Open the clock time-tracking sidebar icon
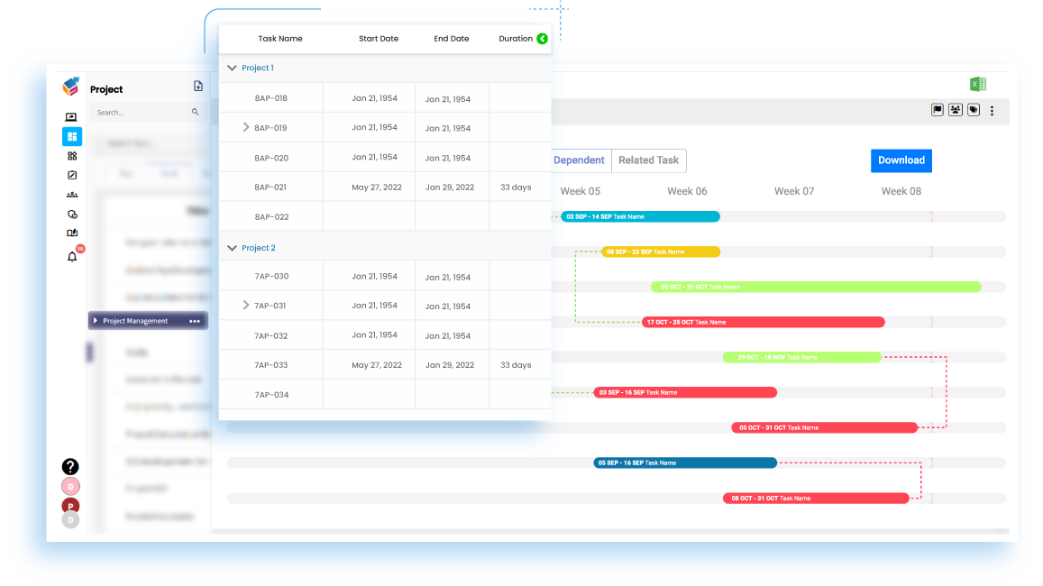Image resolution: width=1043 pixels, height=586 pixels. coord(72,215)
